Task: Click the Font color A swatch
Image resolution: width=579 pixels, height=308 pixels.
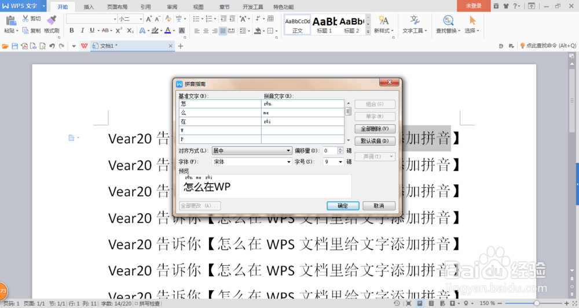Action: tap(168, 31)
